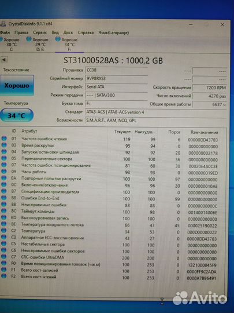Click status icon for attribute BE
The image size is (234, 313).
click(x=4, y=224)
